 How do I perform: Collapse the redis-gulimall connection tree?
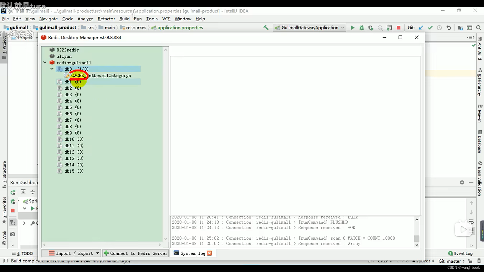[x=45, y=62]
